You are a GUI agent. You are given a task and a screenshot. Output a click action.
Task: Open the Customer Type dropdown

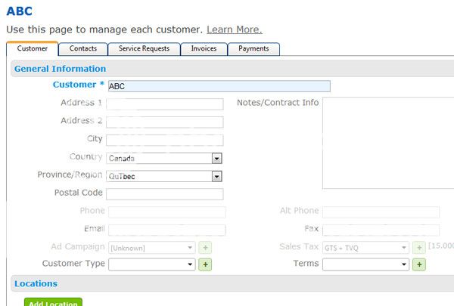(191, 264)
